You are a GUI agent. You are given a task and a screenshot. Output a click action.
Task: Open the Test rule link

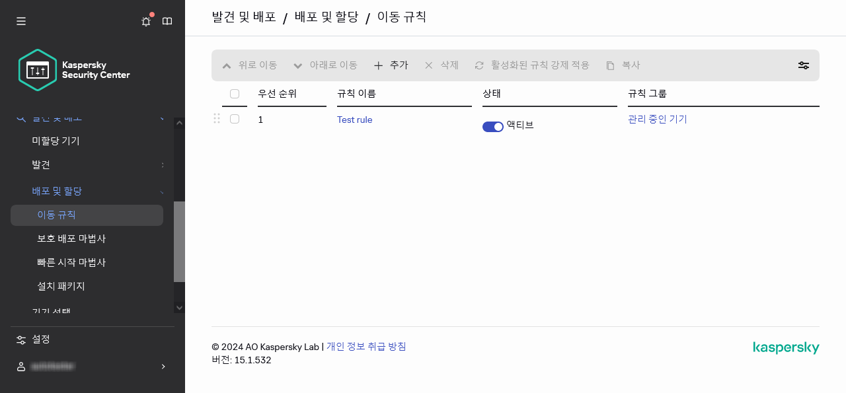[354, 120]
